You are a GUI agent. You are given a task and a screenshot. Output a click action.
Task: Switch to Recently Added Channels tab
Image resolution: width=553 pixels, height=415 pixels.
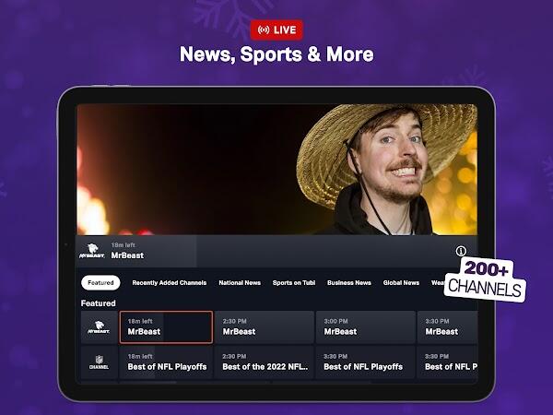point(170,283)
